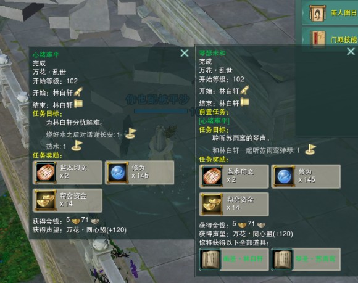Click 帮会资金 gold ingot icon in 心绪难平 panel
Viewport: 358px width, 283px height.
46,200
